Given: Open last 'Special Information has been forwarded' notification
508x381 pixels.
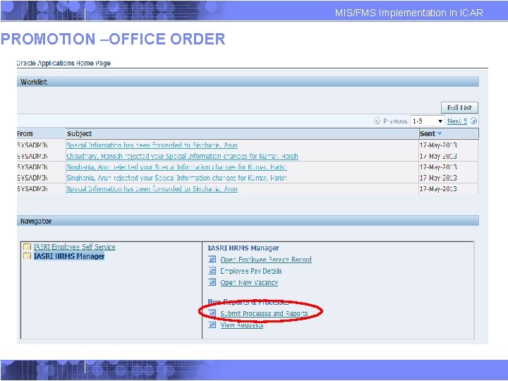Looking at the screenshot, I should [x=152, y=188].
